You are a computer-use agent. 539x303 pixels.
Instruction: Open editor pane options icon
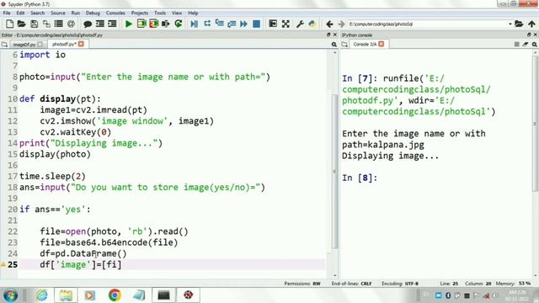pos(334,45)
